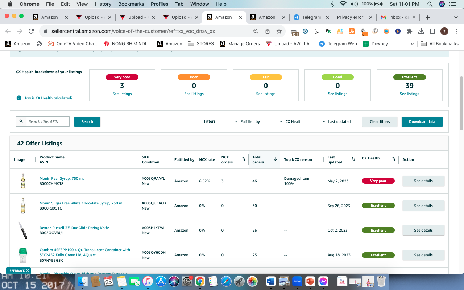The image size is (464, 290).
Task: Open the Telegram Web bookmark
Action: 338,44
